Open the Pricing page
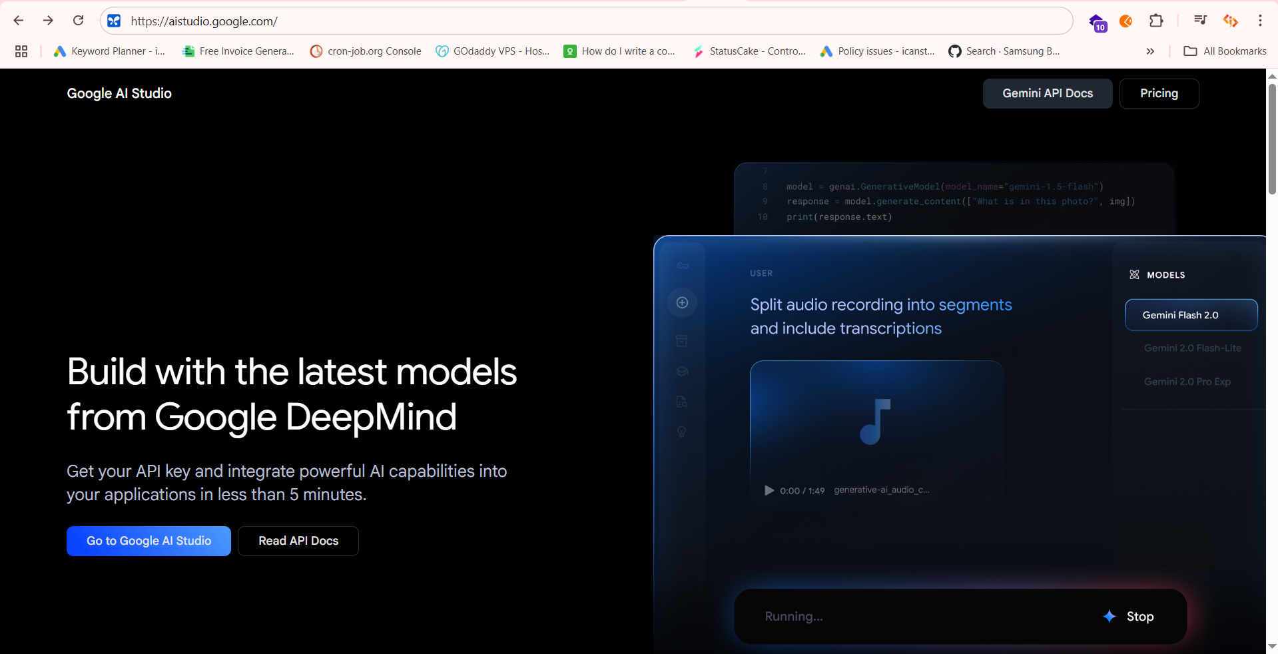 (x=1159, y=93)
